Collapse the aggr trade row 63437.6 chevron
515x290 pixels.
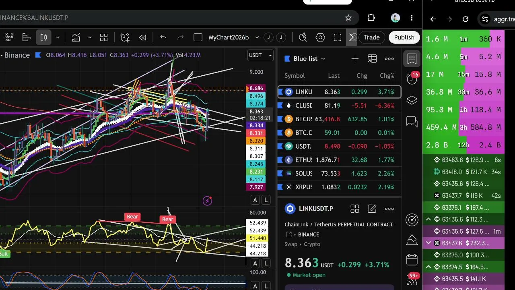(x=428, y=243)
